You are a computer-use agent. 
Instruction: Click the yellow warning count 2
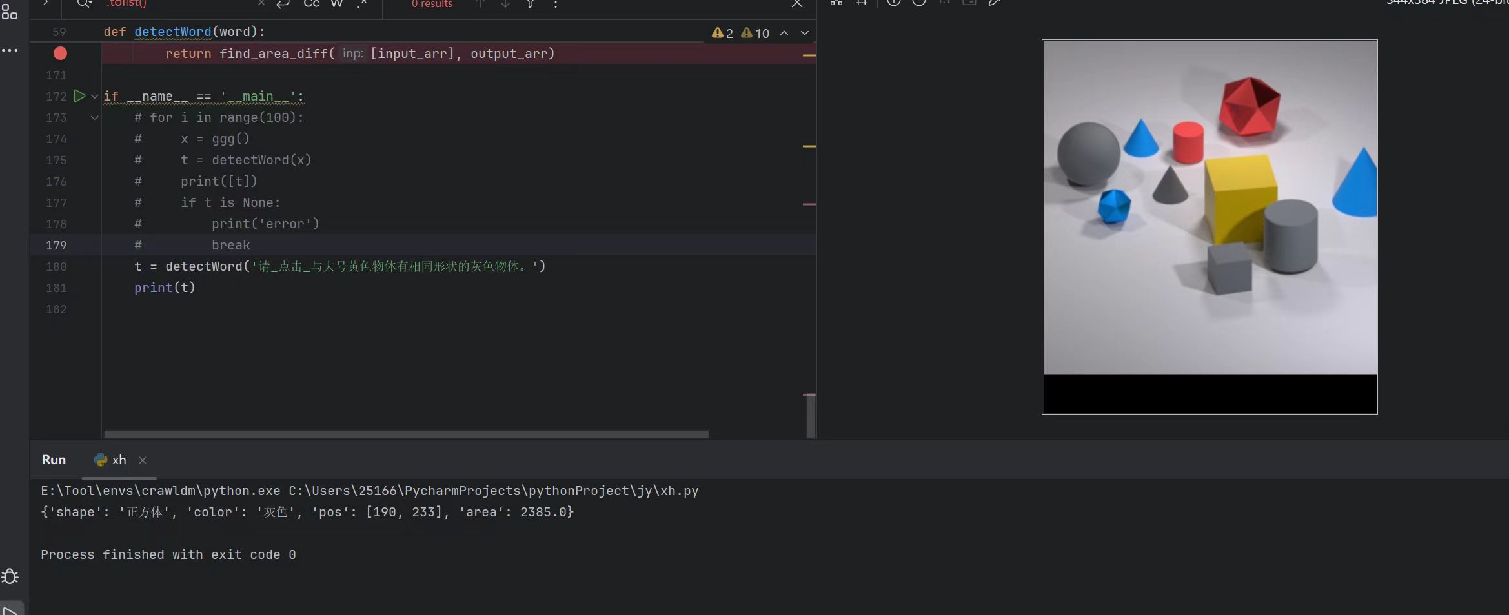click(x=722, y=34)
